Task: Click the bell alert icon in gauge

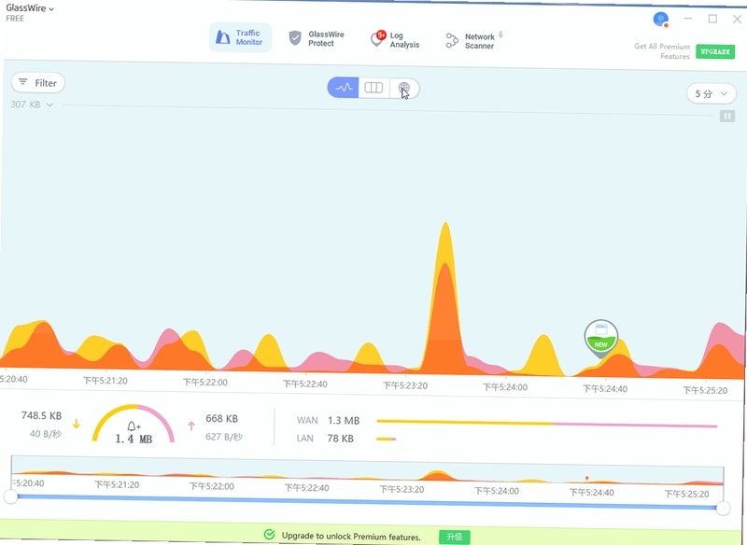Action: coord(133,425)
